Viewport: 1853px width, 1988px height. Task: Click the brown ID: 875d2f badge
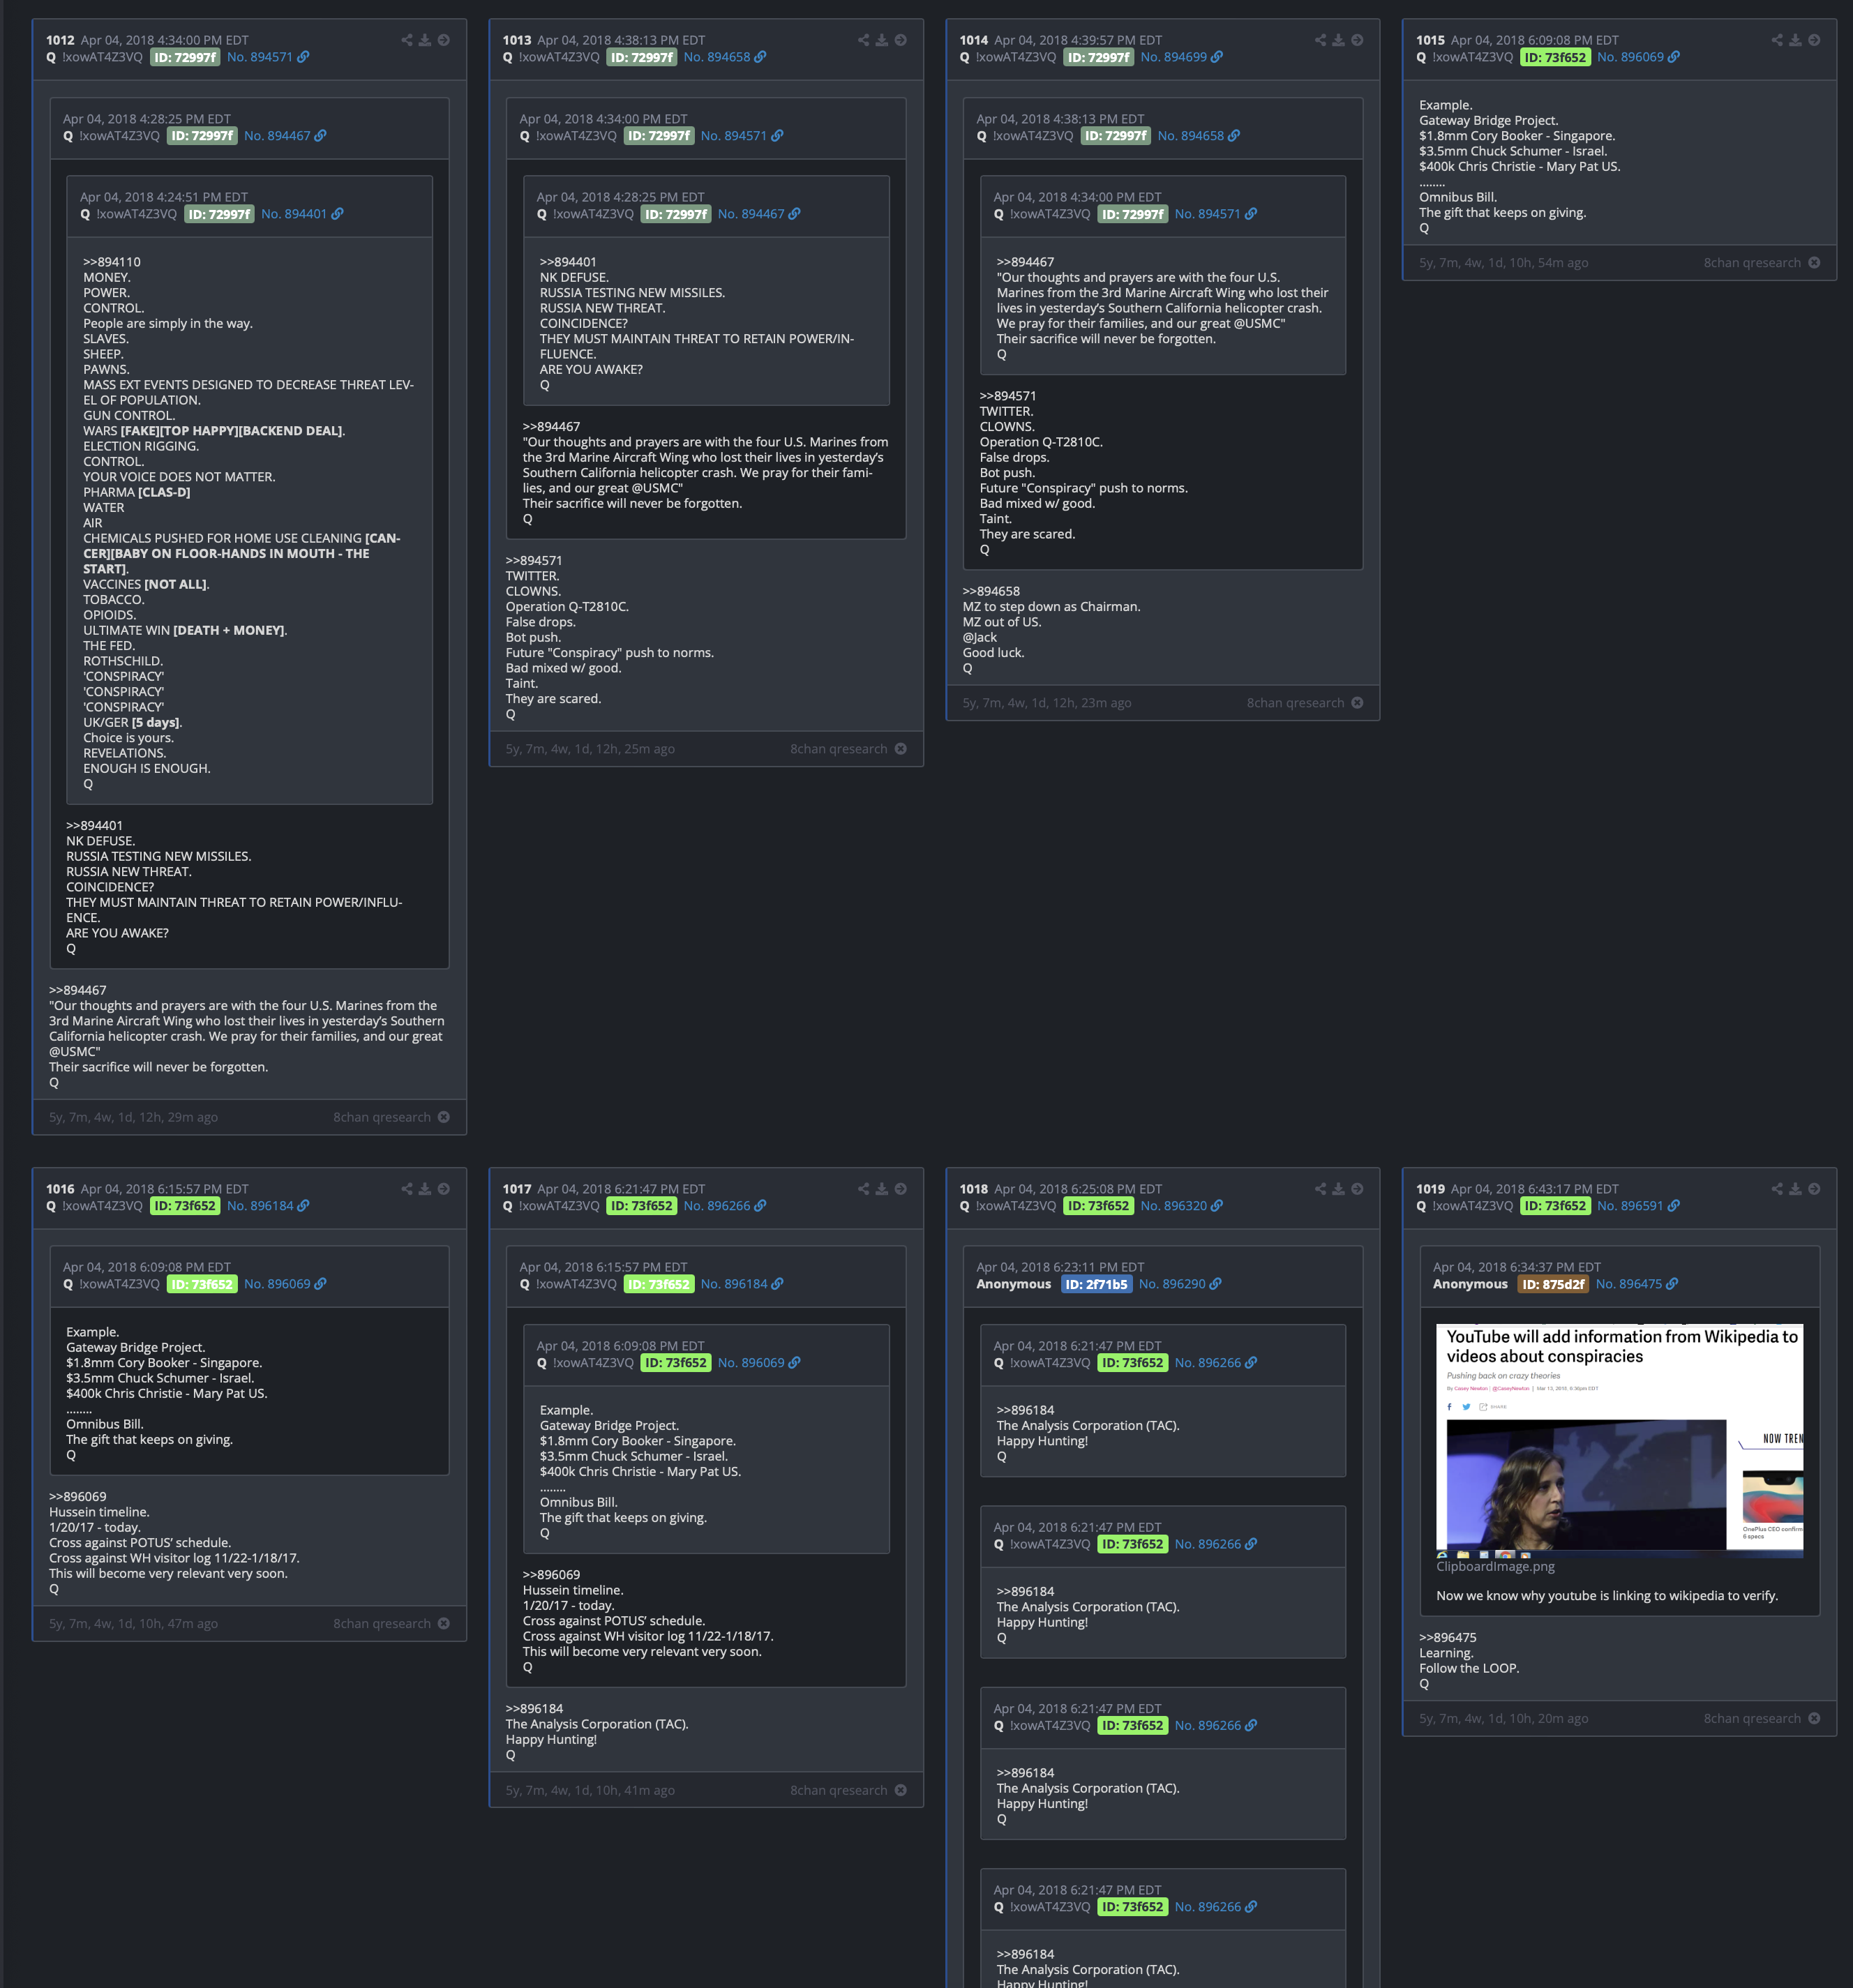1553,1284
